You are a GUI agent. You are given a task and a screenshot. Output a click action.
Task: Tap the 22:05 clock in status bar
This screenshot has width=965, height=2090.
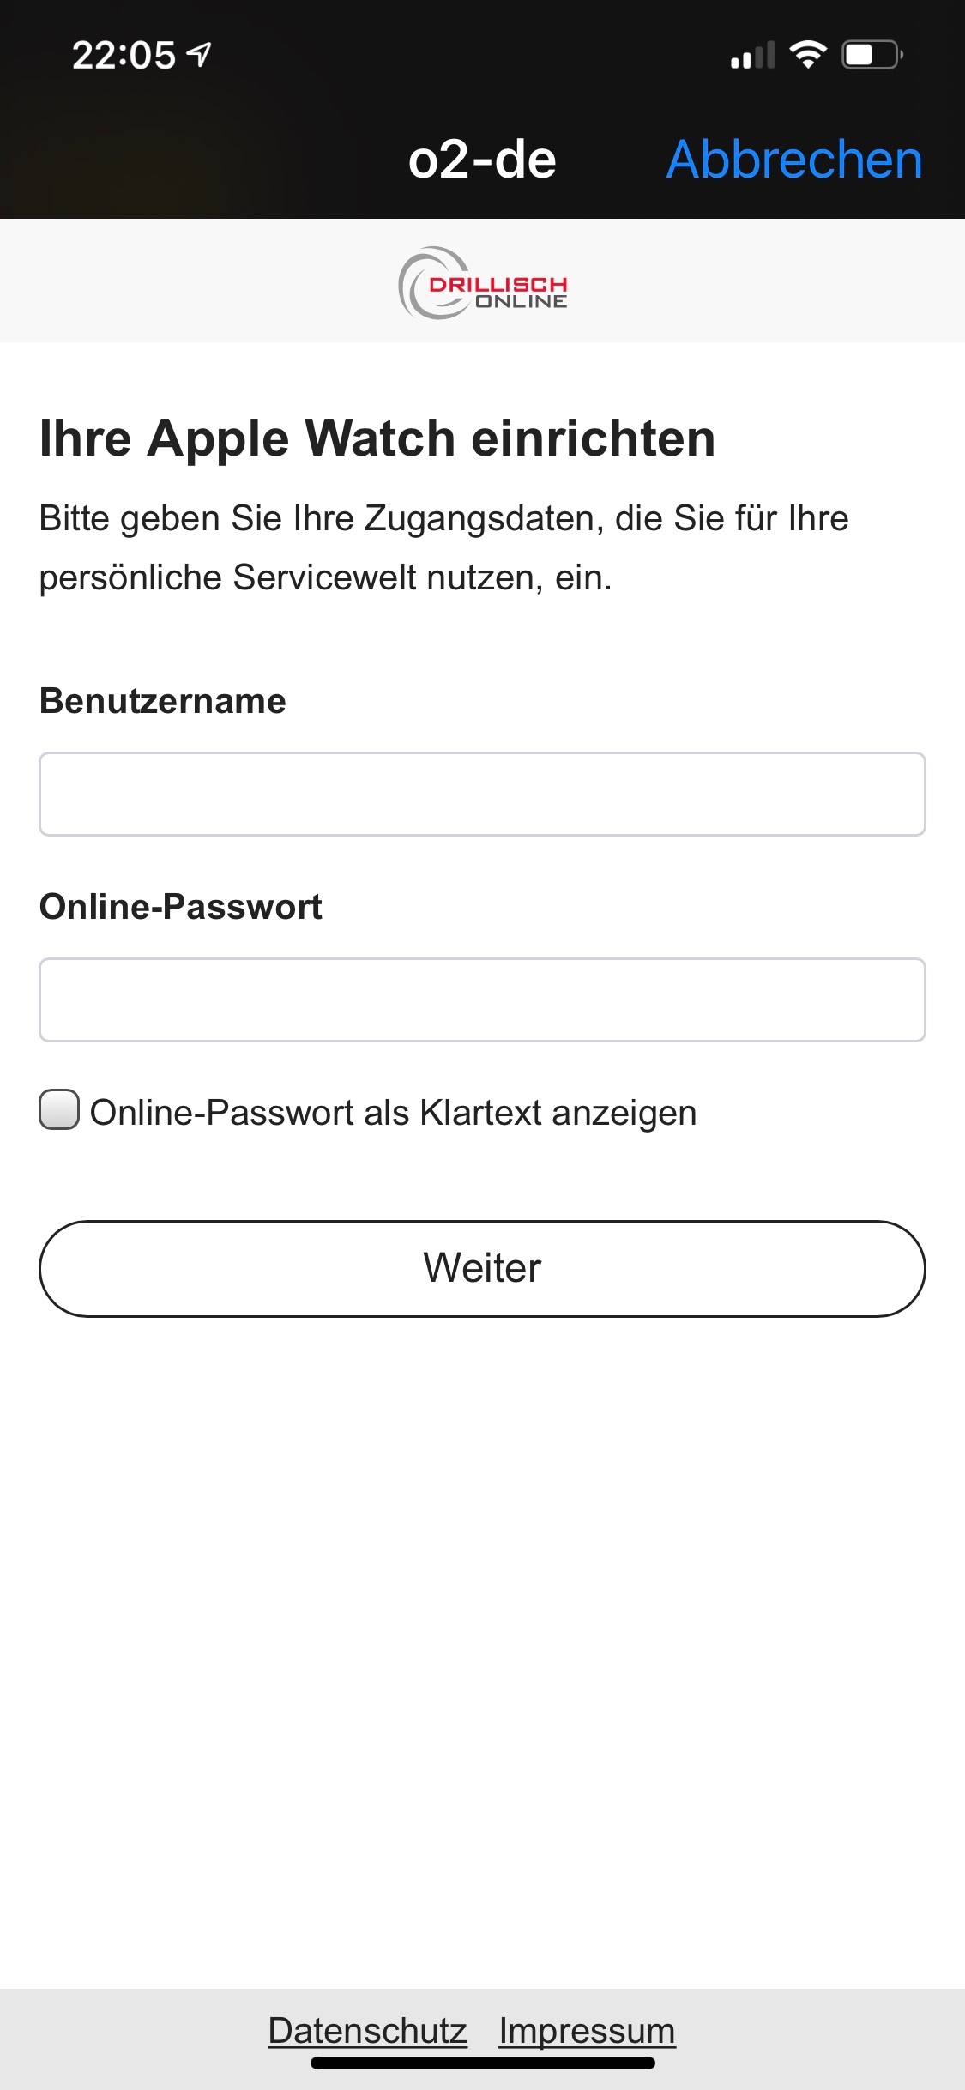pyautogui.click(x=124, y=56)
